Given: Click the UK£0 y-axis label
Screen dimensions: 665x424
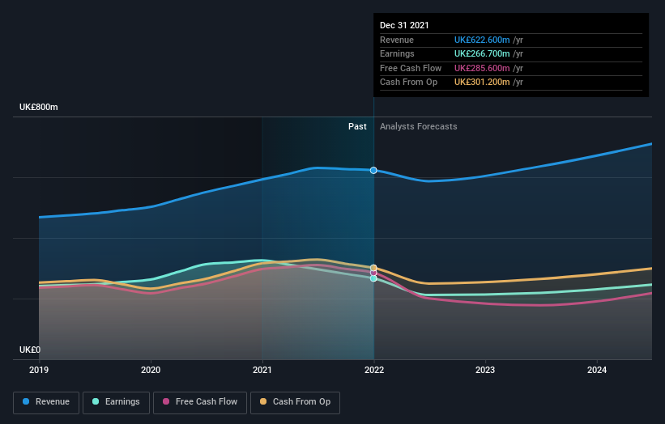Looking at the screenshot, I should [30, 350].
